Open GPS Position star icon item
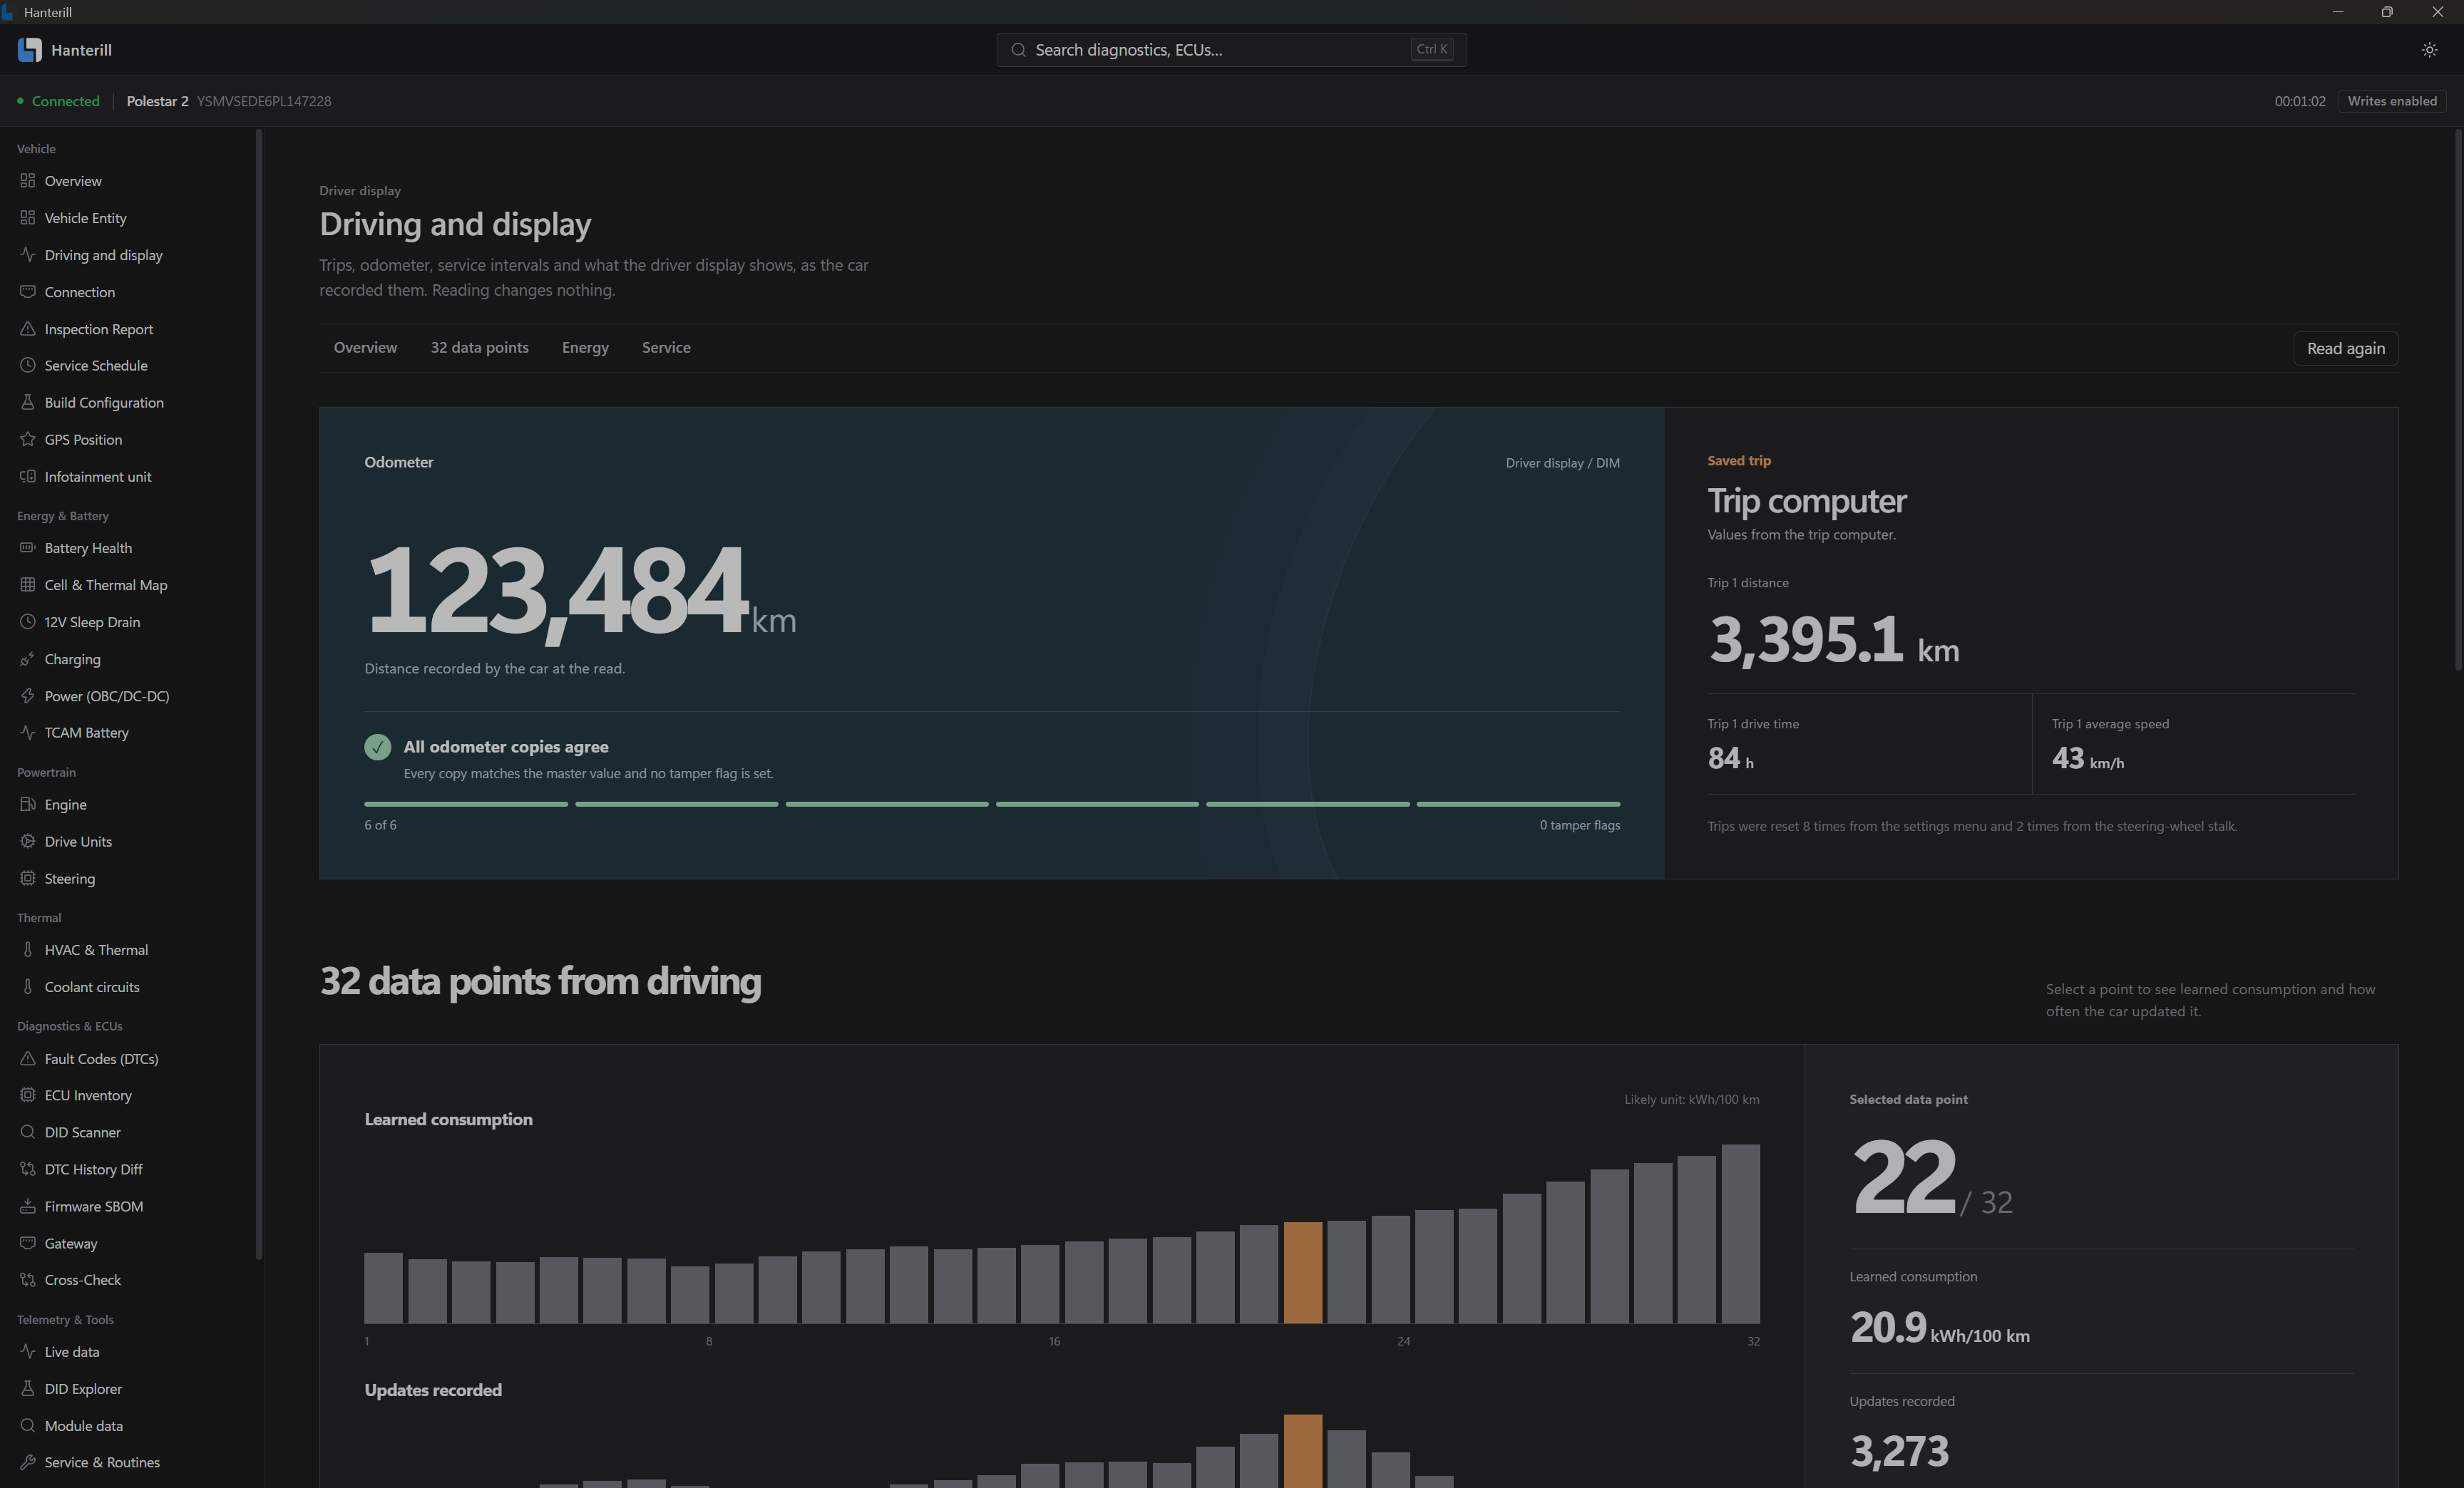This screenshot has width=2464, height=1488. coord(28,440)
